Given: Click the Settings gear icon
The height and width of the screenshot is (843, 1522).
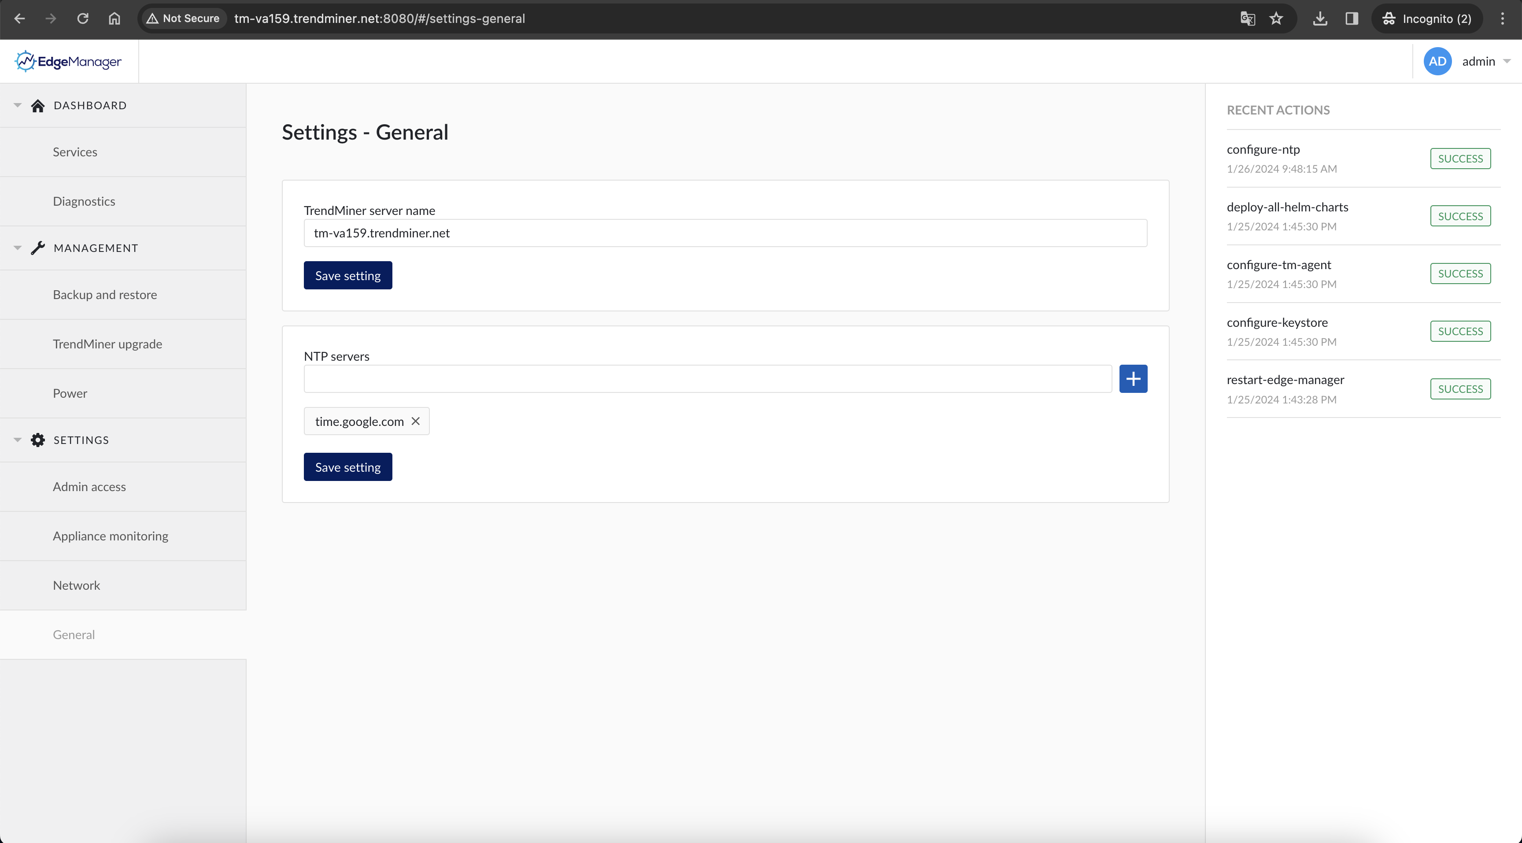Looking at the screenshot, I should point(38,440).
